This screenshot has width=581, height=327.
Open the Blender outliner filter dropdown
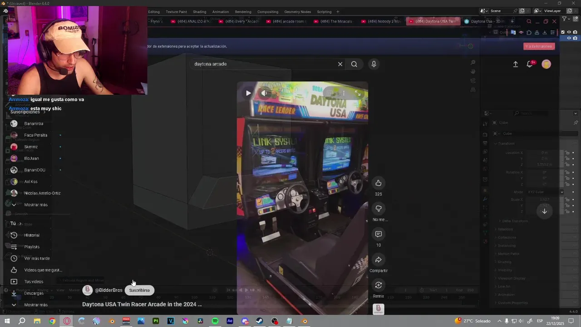[x=566, y=19]
